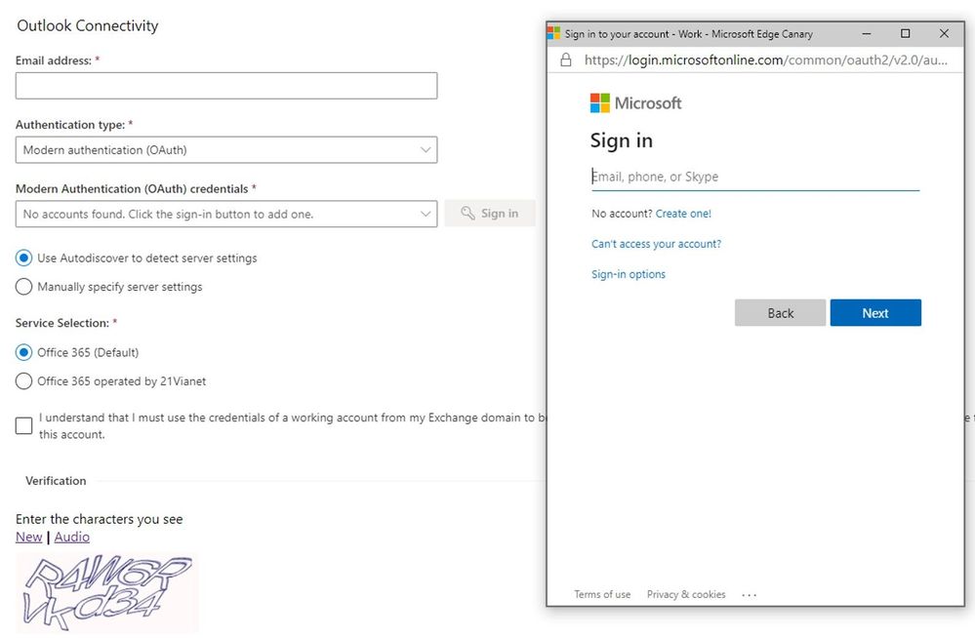Click the Verification section heading
Screen dimensions: 975x638
tap(56, 481)
